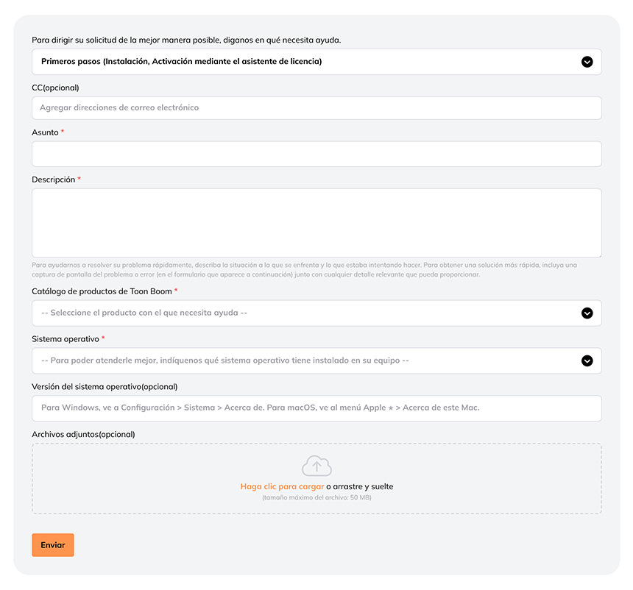Submit the form with Enviar button
Viewport: 633px width, 590px height.
point(53,545)
